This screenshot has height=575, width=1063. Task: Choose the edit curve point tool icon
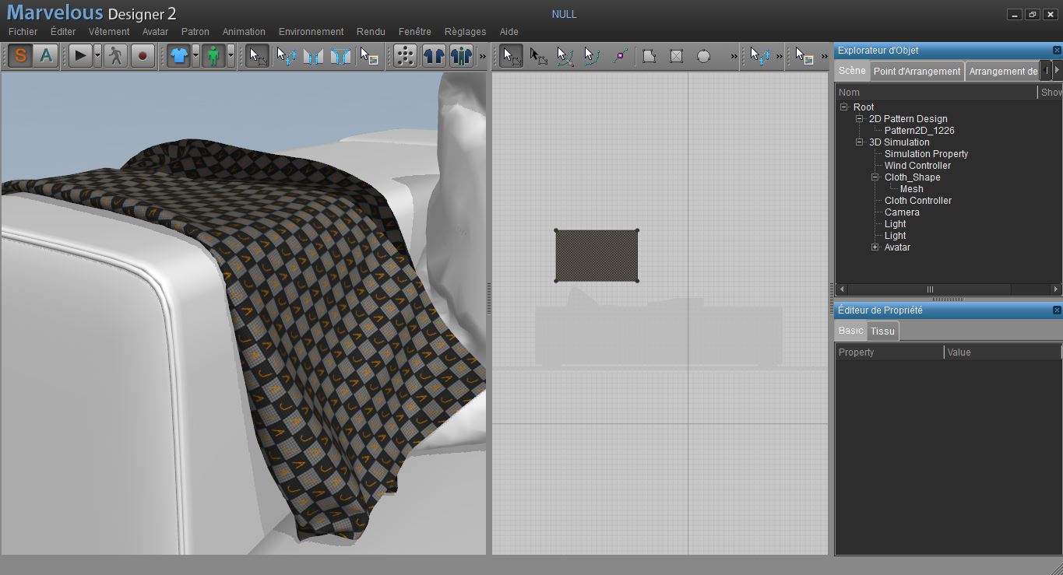click(593, 56)
